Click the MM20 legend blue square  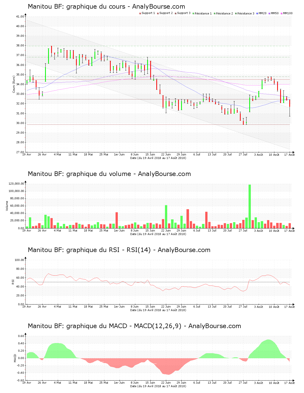click(x=257, y=13)
